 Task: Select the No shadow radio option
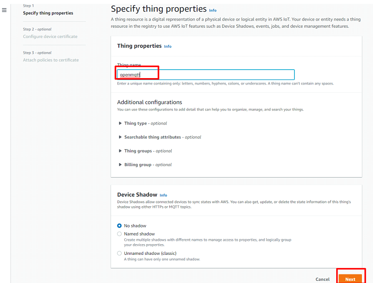click(x=120, y=226)
